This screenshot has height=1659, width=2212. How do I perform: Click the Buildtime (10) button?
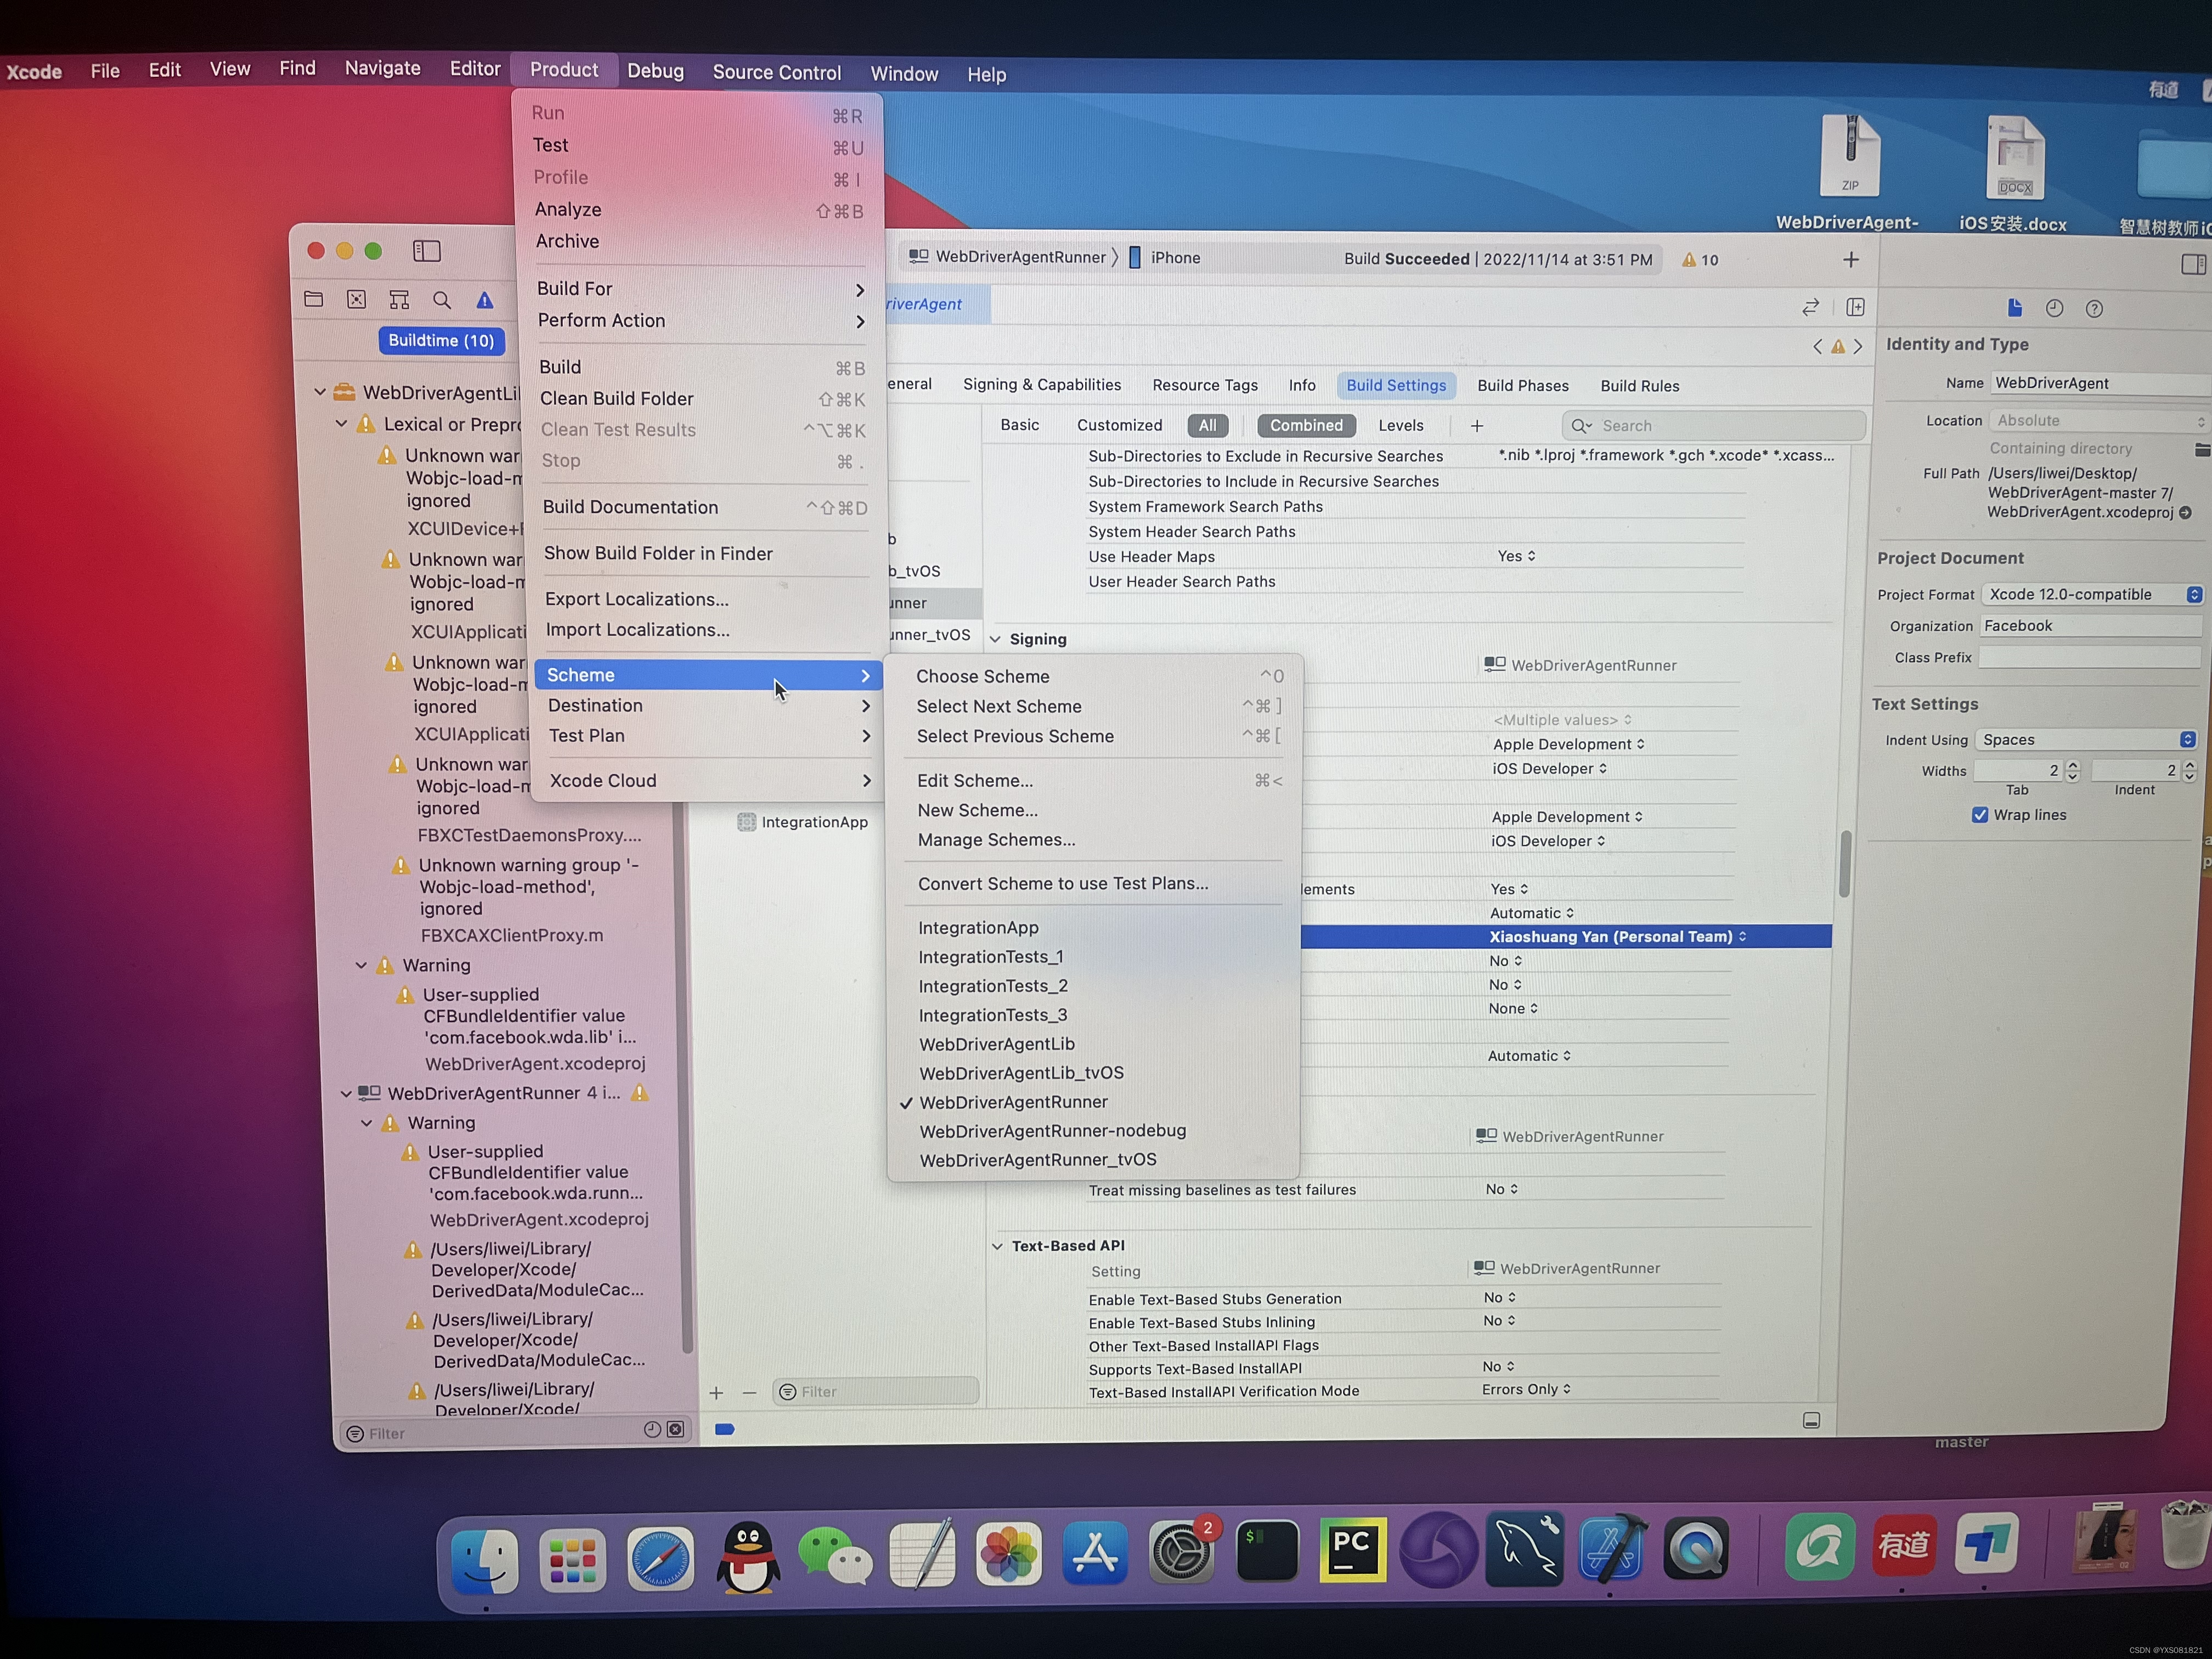441,340
